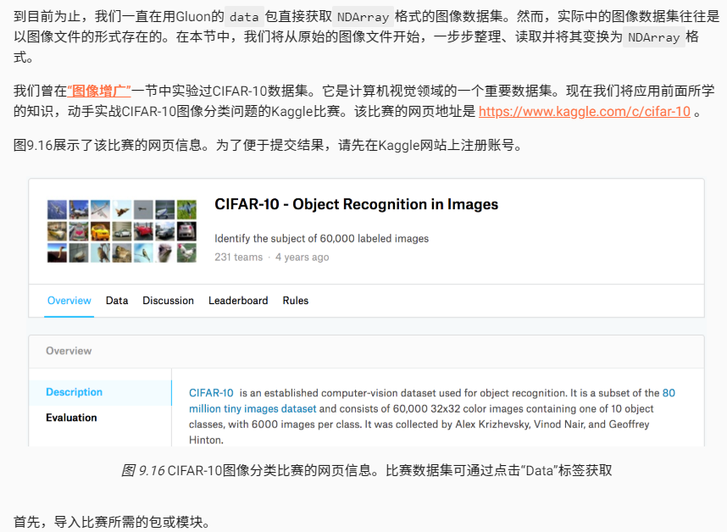This screenshot has width=727, height=532.
Task: Go to the Leaderboard tab
Action: (238, 300)
